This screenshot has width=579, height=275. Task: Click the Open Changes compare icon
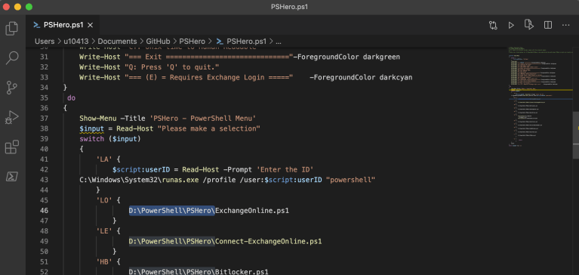[x=493, y=25]
